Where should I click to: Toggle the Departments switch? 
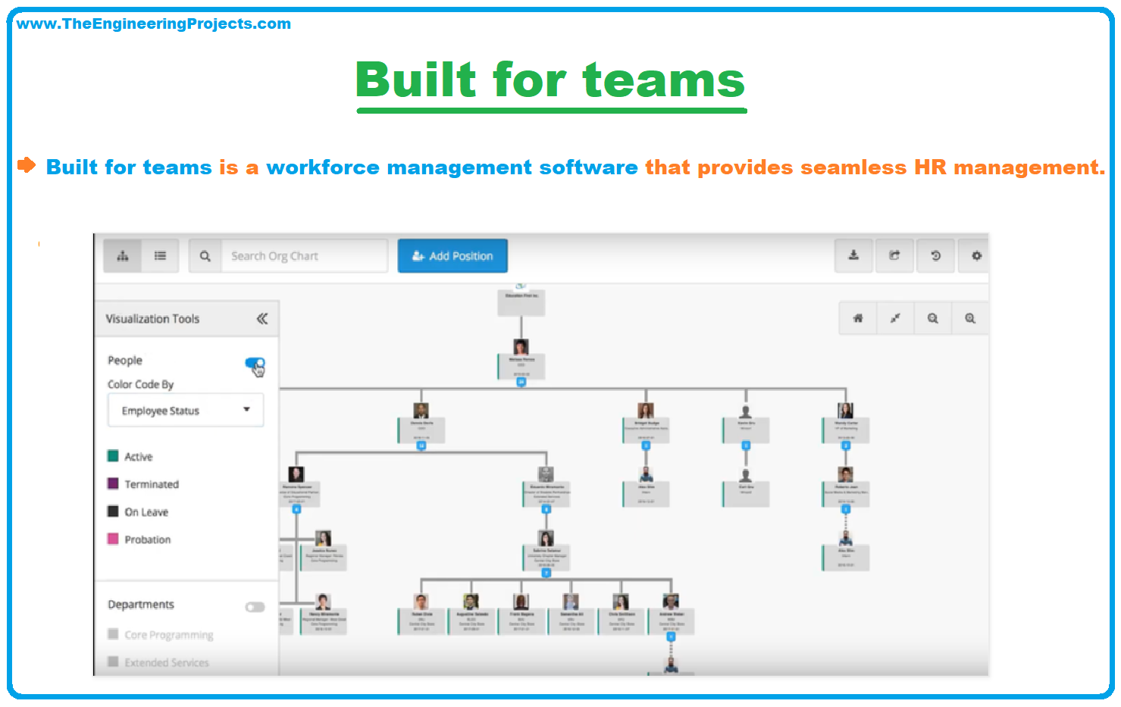[x=255, y=607]
